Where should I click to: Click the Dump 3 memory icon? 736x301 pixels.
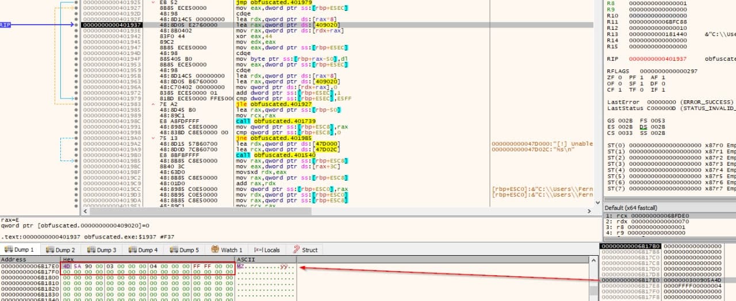tap(91, 250)
